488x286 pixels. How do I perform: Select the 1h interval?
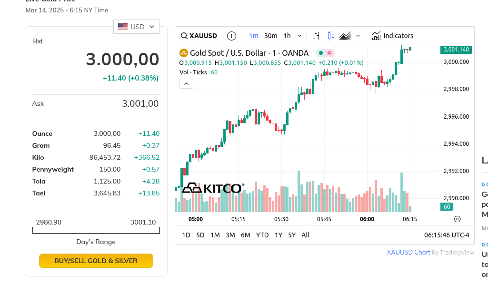(287, 36)
